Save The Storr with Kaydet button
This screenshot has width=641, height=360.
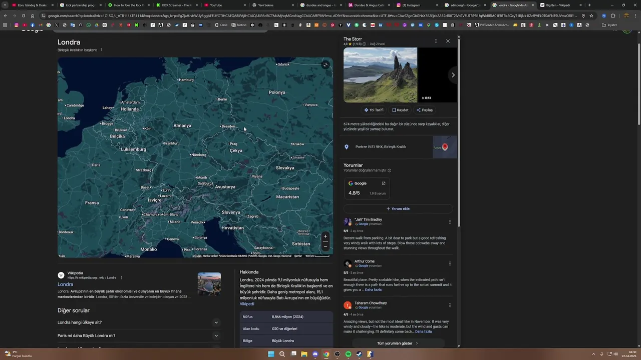coord(400,110)
